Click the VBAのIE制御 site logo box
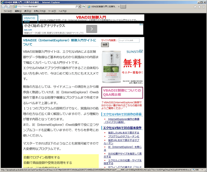The width and height of the screenshot is (207, 172). (30, 20)
